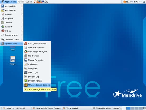
Task: Click the .hidden folder icon
Action: click(3, 23)
